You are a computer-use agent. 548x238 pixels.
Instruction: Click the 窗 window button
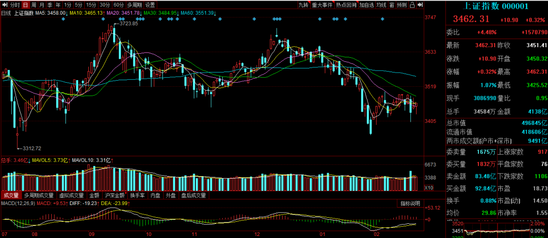(392, 5)
